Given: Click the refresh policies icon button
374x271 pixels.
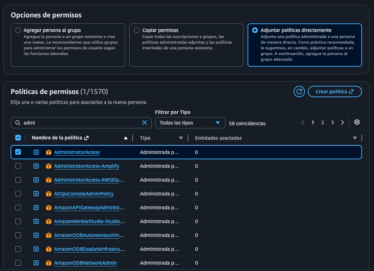Looking at the screenshot, I should pos(299,92).
